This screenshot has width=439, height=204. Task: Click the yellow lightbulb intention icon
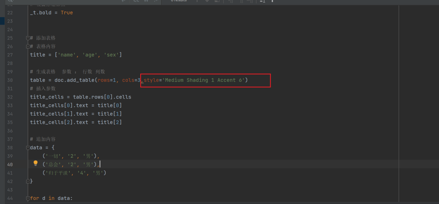tap(35, 163)
